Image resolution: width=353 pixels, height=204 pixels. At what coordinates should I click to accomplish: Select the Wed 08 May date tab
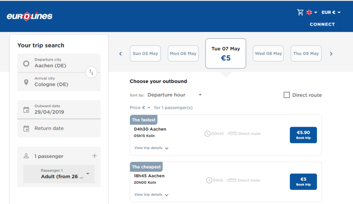coord(268,54)
